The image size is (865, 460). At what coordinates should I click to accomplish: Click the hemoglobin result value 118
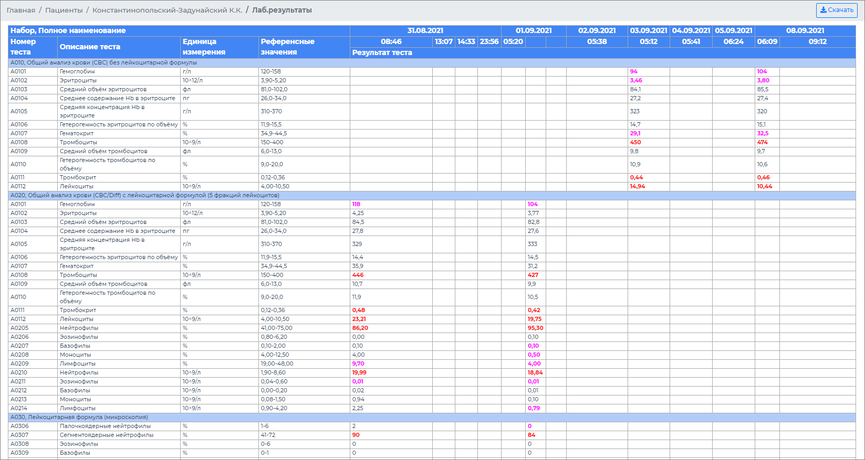[x=356, y=205]
